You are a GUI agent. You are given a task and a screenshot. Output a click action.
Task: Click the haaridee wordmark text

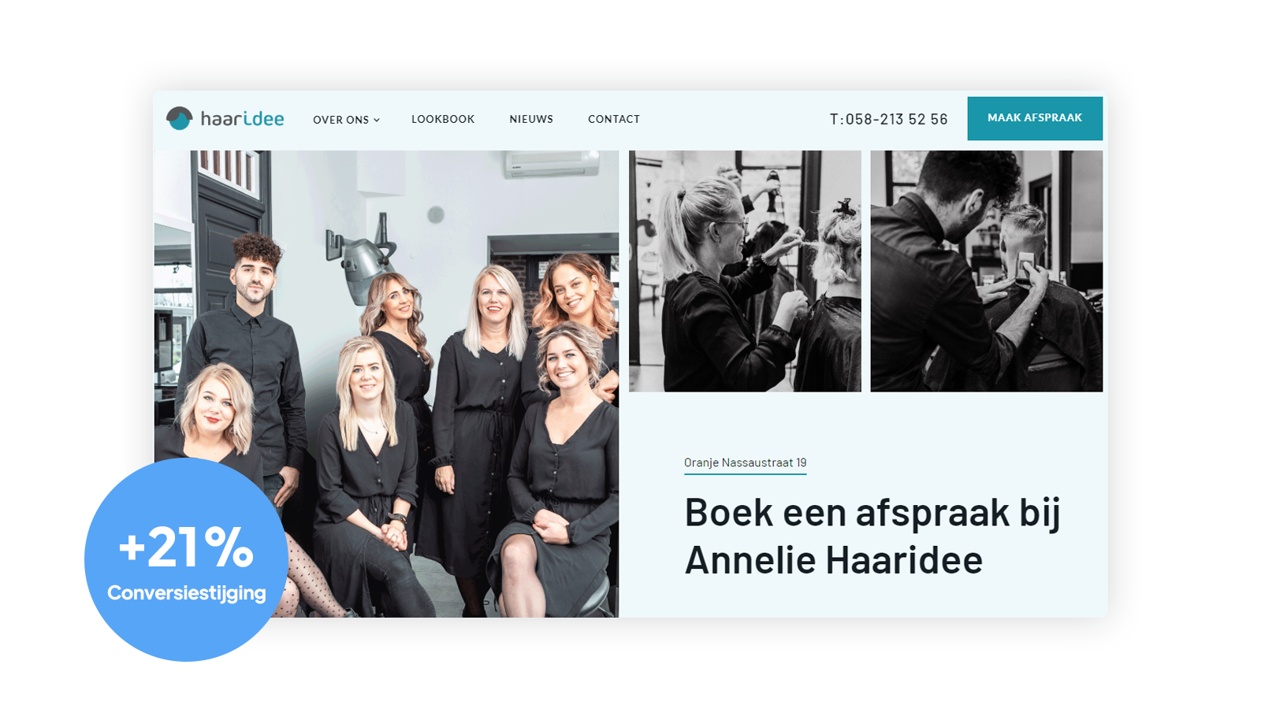242,118
